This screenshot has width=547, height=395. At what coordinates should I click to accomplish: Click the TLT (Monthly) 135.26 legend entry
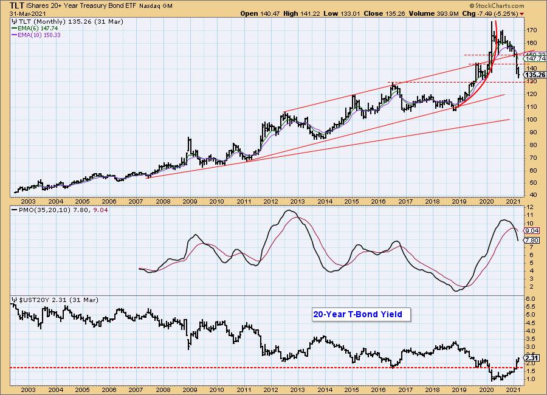71,22
